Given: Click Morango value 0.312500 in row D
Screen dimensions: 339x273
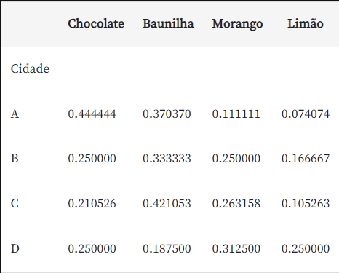Looking at the screenshot, I should coord(236,249).
